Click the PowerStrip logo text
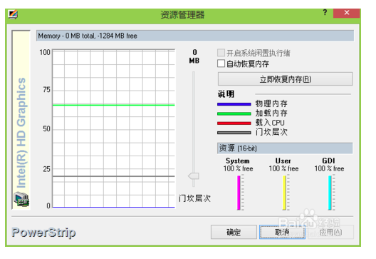The height and width of the screenshot is (259, 376). tap(43, 233)
